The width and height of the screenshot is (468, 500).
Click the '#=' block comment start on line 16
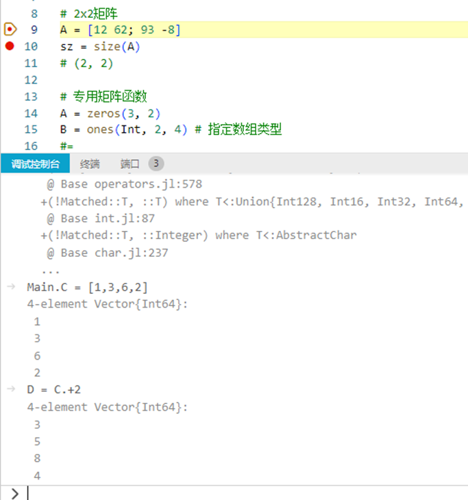[66, 146]
